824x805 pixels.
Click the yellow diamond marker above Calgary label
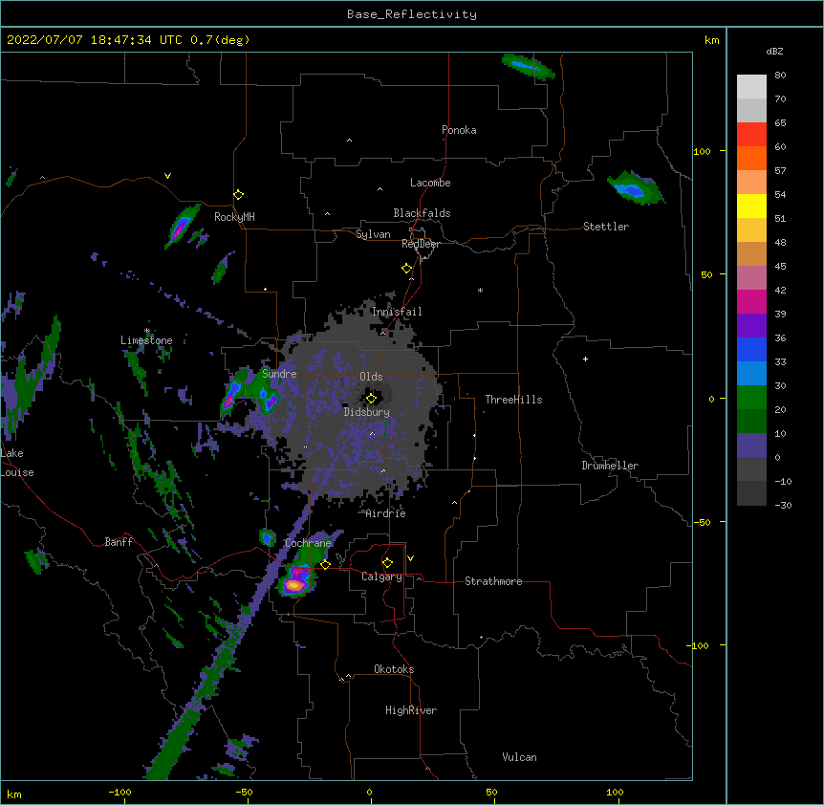(x=387, y=563)
